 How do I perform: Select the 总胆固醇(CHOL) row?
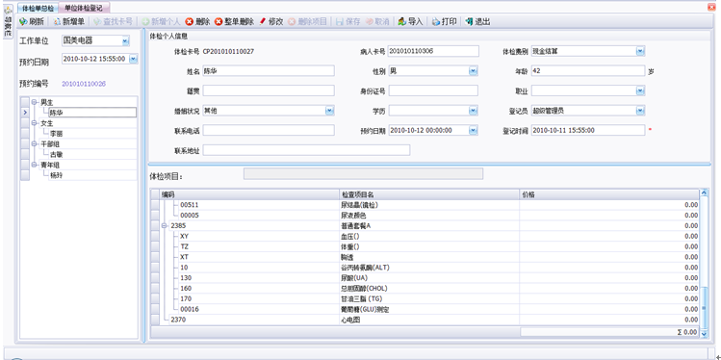point(425,288)
